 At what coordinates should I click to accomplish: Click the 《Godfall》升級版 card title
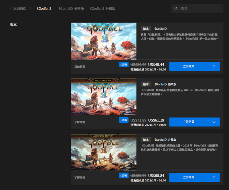(165, 140)
